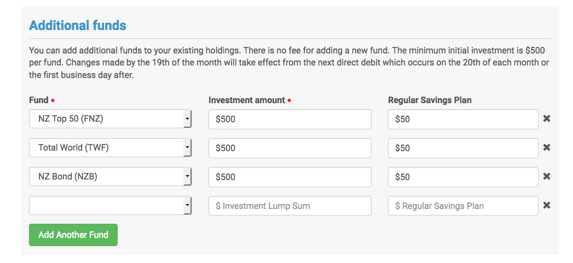Edit NZ Top 50 Regular Savings Plan amount

(463, 119)
